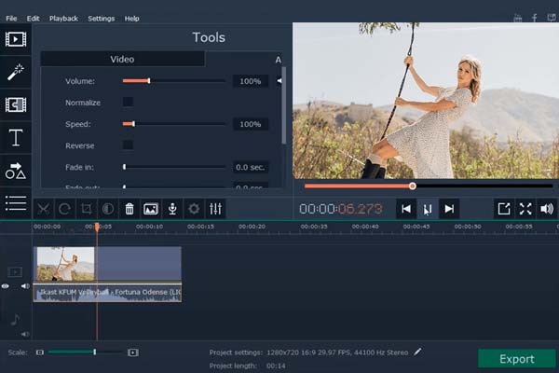Edit project settings with pencil icon
The image size is (559, 373).
[417, 352]
